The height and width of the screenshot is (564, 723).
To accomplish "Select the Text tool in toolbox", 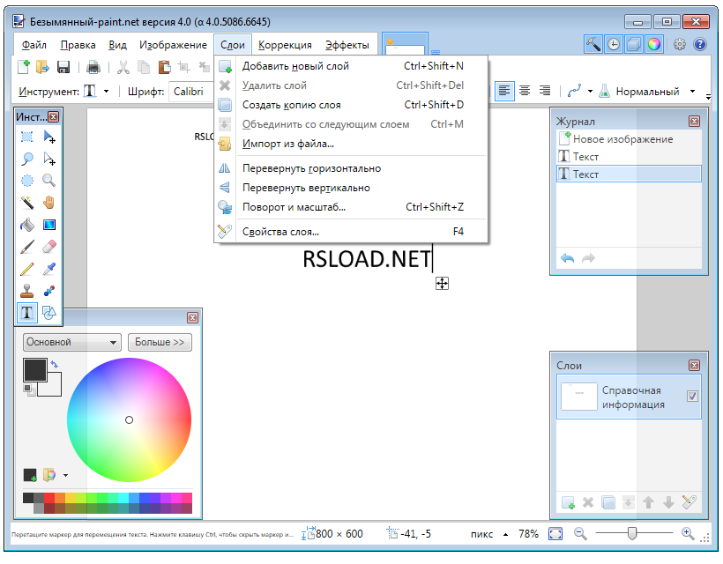I will pyautogui.click(x=26, y=313).
